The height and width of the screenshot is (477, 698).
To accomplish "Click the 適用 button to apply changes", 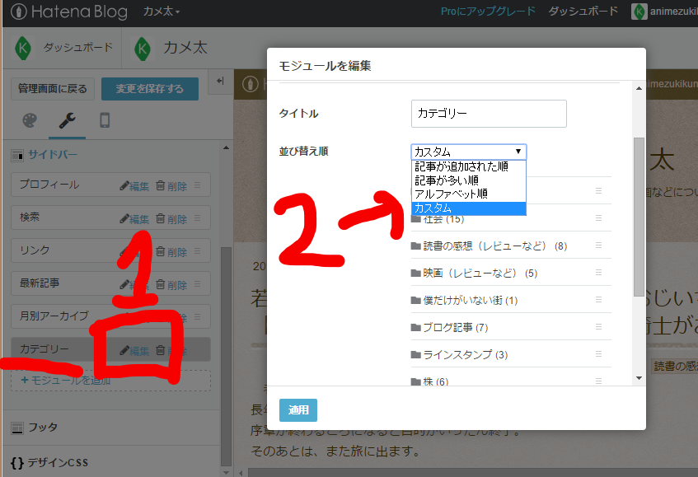I will pyautogui.click(x=297, y=409).
